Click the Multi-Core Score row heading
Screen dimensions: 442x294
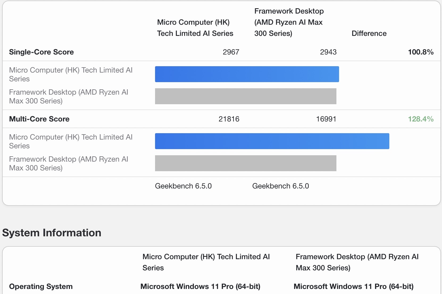click(39, 119)
